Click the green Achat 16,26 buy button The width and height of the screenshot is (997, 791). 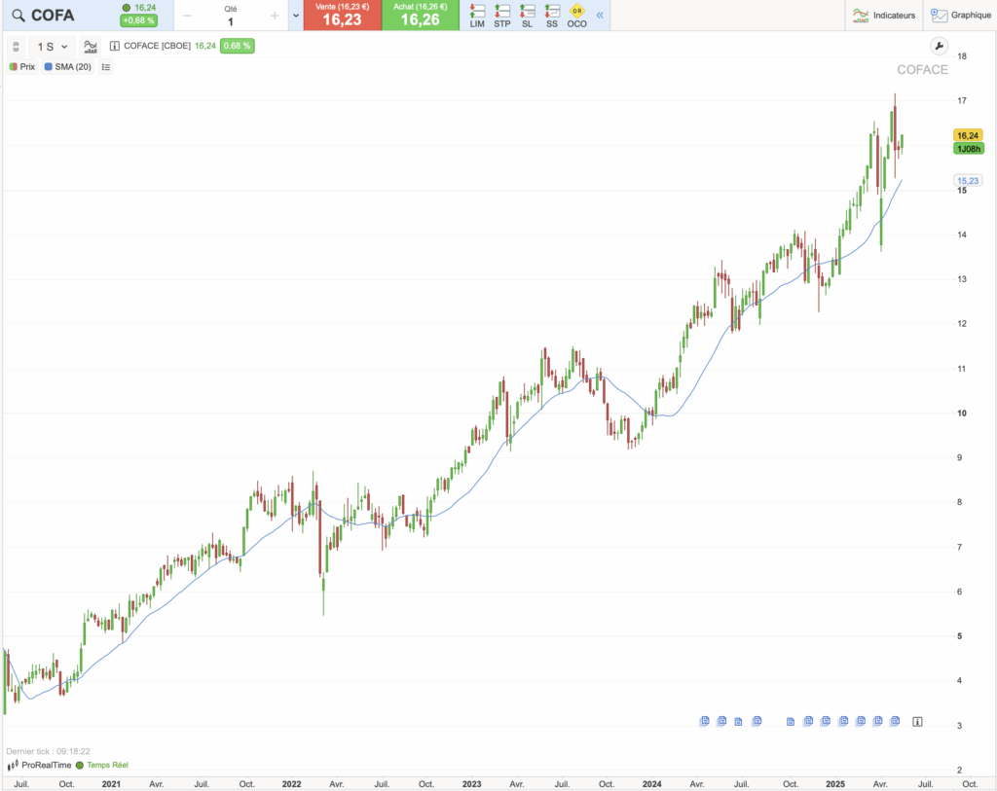[421, 16]
